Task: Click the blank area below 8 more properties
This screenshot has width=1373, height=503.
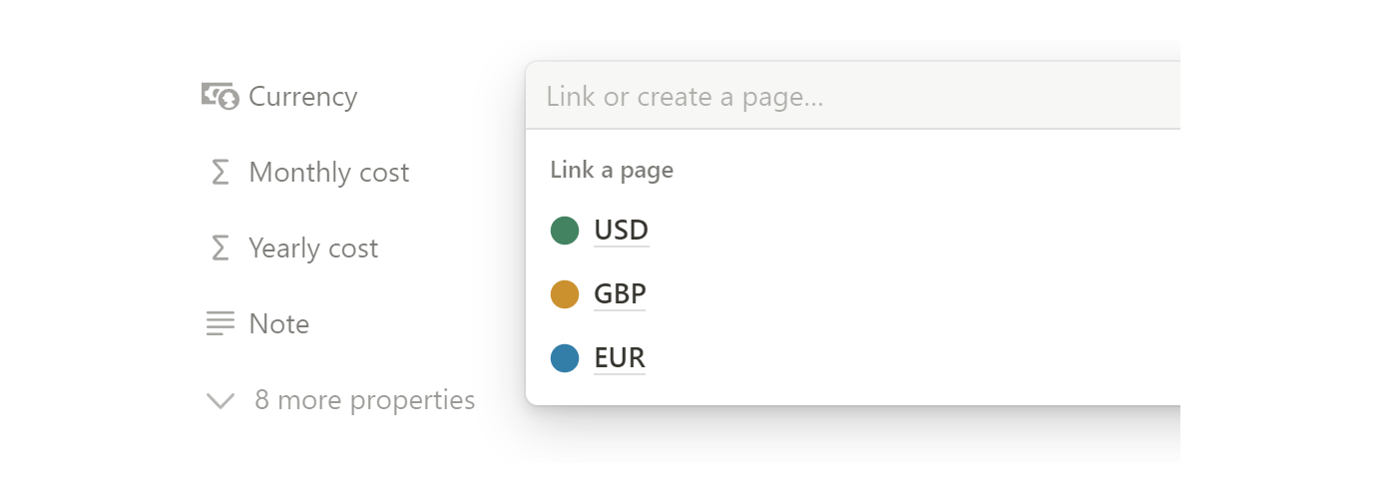Action: click(339, 444)
